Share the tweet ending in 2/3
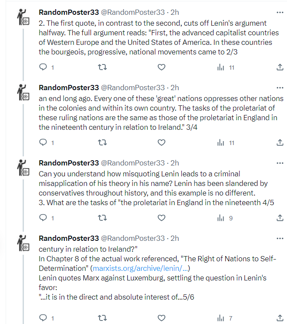Screen dimensions: 287x324 280,67
